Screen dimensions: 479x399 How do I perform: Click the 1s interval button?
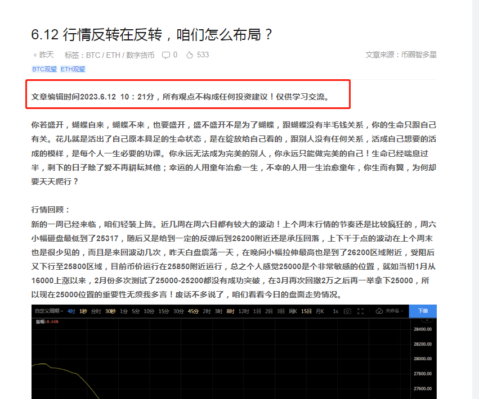coord(335,311)
